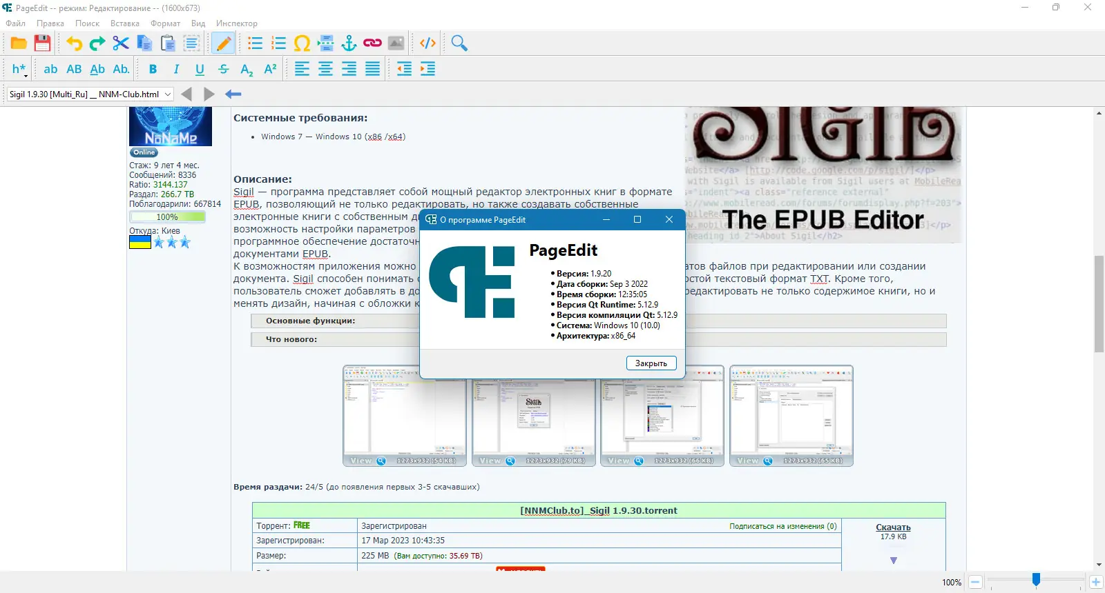This screenshot has height=593, width=1105.
Task: Open the screenshot thumbnail labeled 66 KB
Action: (662, 416)
